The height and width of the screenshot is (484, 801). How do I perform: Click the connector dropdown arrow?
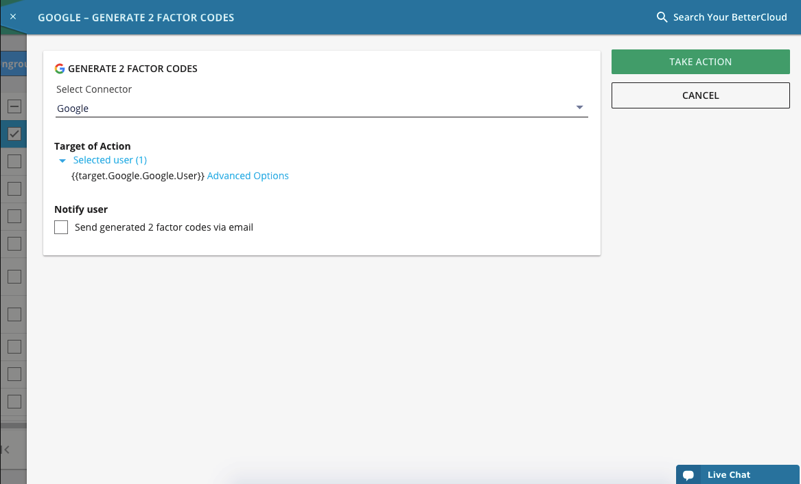(579, 107)
